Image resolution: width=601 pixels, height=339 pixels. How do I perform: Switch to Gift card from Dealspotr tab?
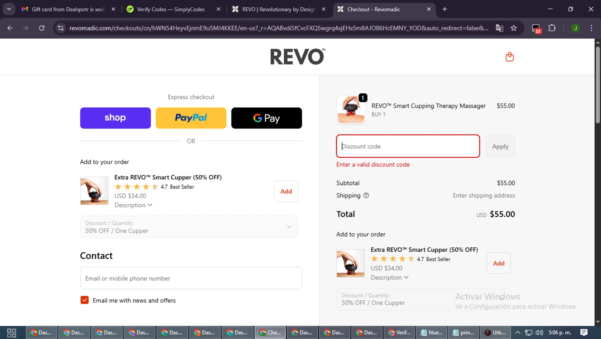(68, 9)
